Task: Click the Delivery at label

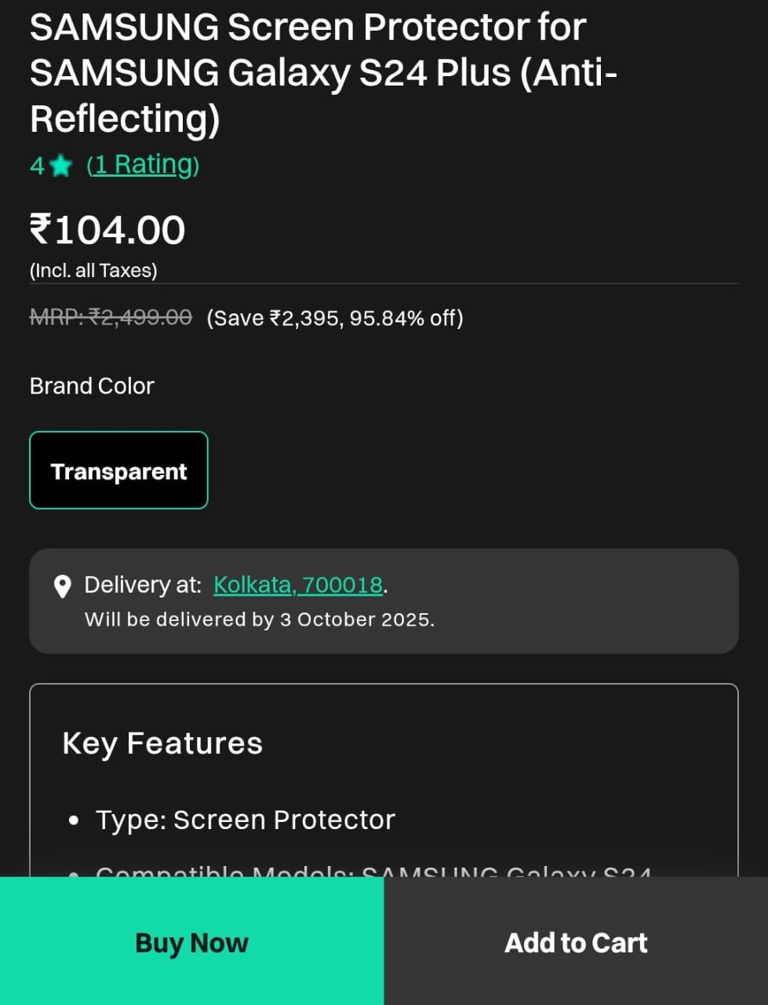Action: pyautogui.click(x=143, y=585)
